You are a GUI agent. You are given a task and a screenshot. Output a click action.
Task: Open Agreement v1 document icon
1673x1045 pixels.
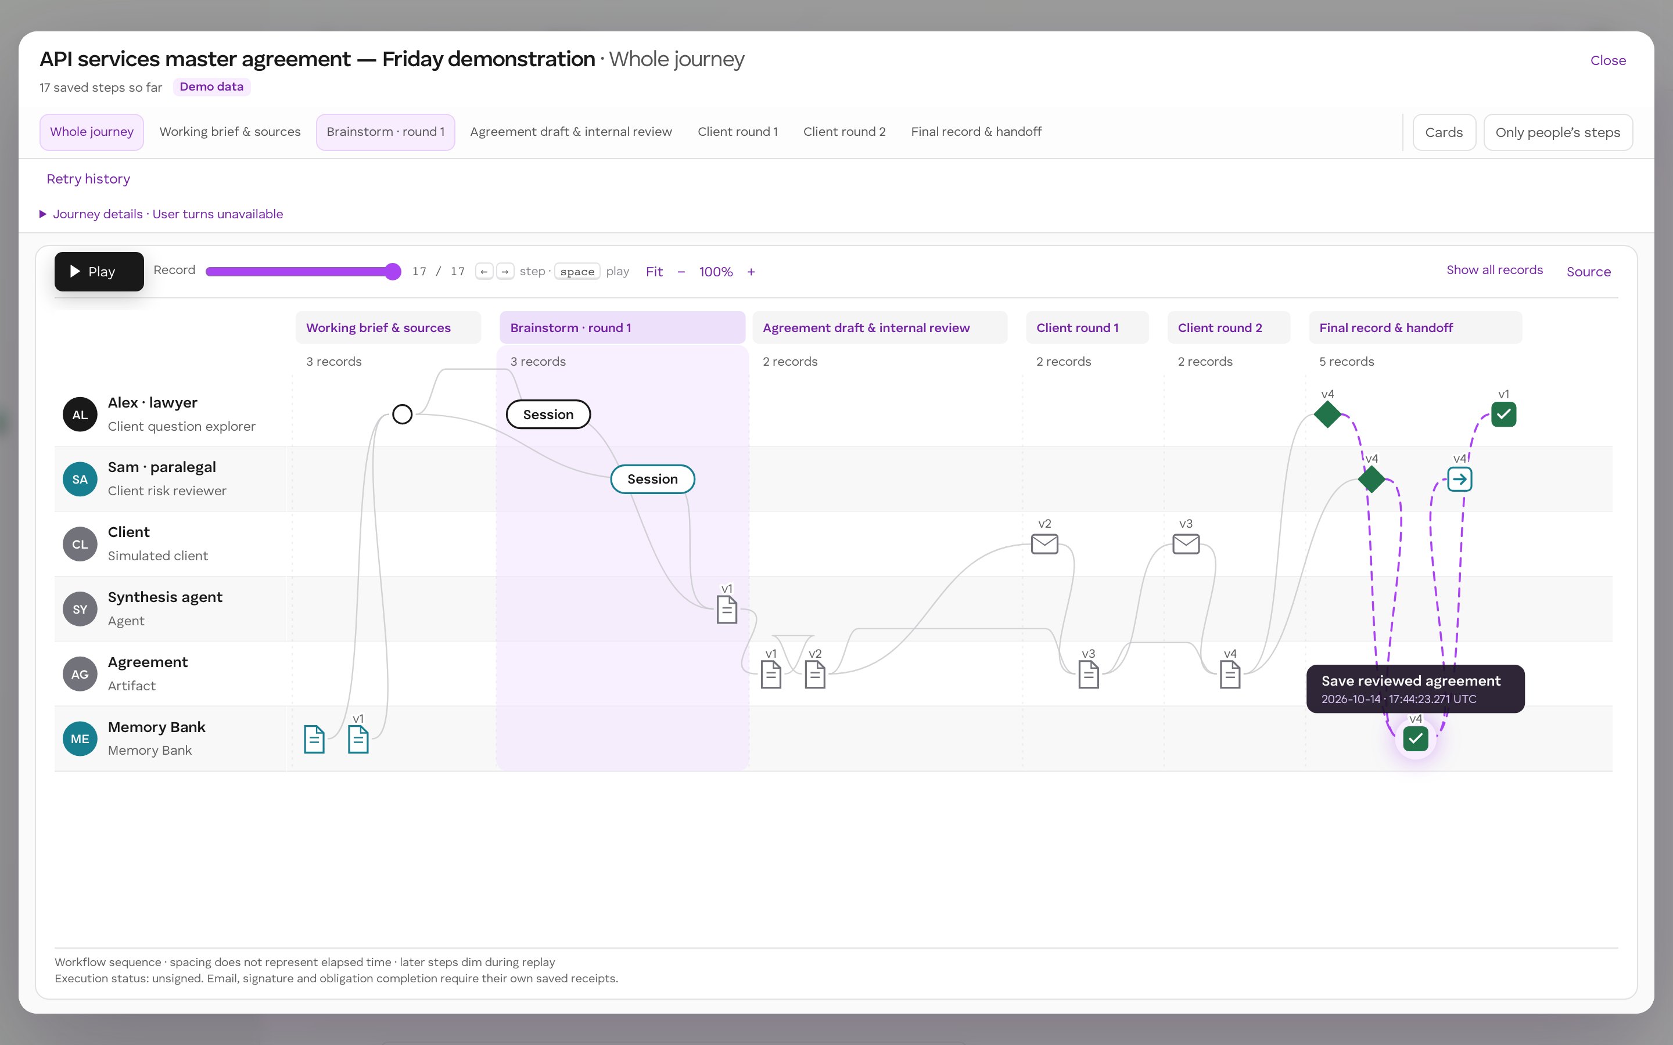[x=771, y=674]
